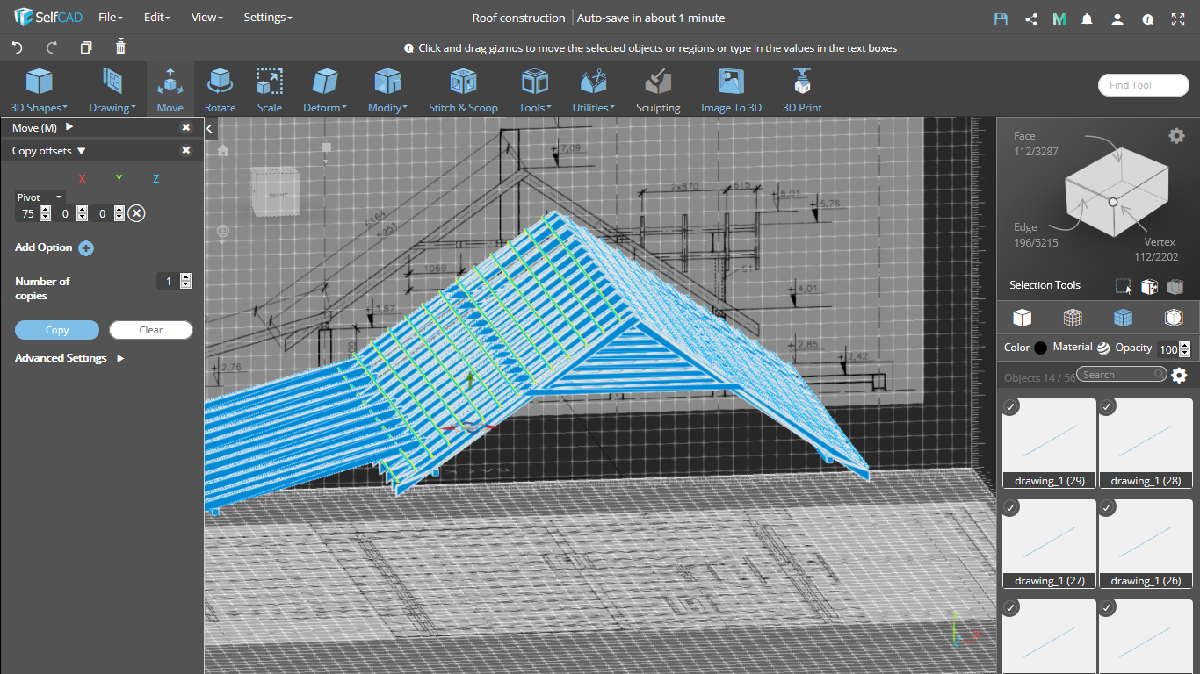Open the Settings menu
Screen dimensions: 1200x674
[268, 18]
